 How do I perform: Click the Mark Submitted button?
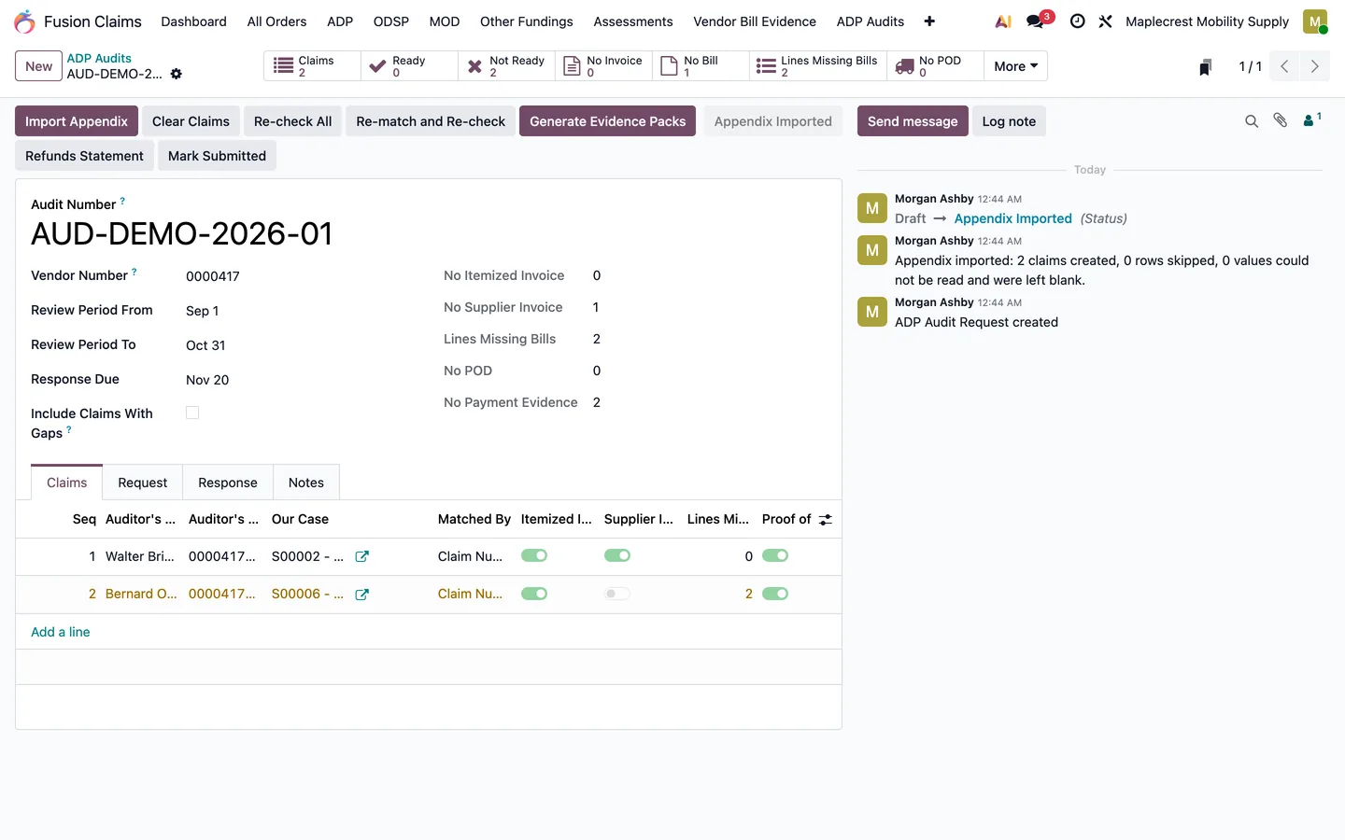(217, 156)
